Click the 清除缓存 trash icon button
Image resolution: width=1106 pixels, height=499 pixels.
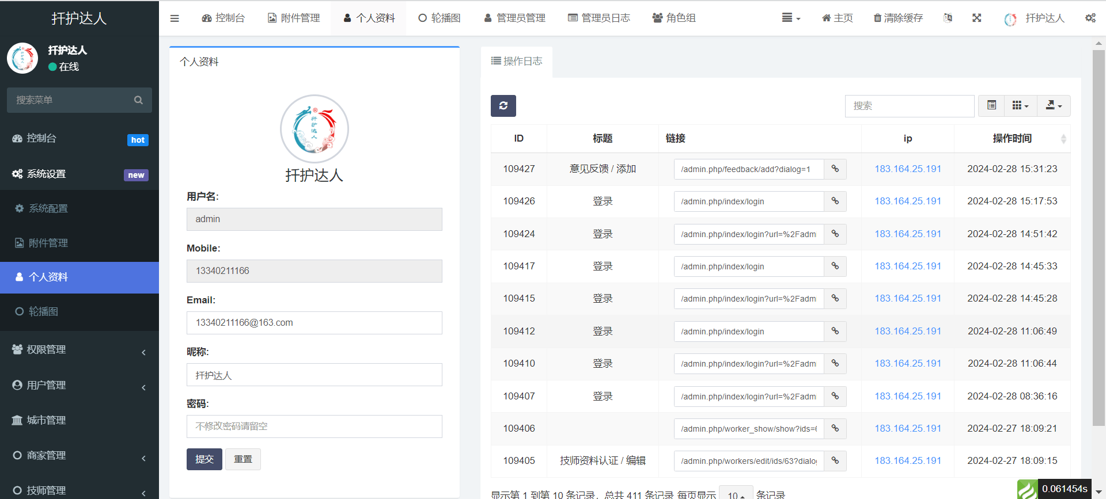click(x=898, y=18)
